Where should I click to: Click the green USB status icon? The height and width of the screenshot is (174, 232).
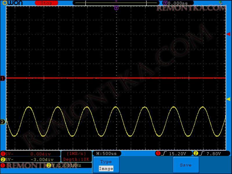pos(221,3)
